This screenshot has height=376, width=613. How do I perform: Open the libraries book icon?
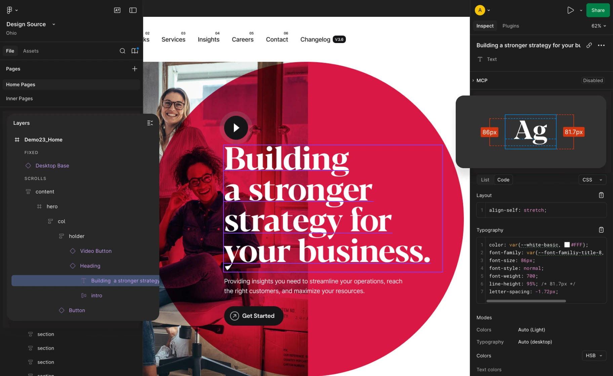135,51
